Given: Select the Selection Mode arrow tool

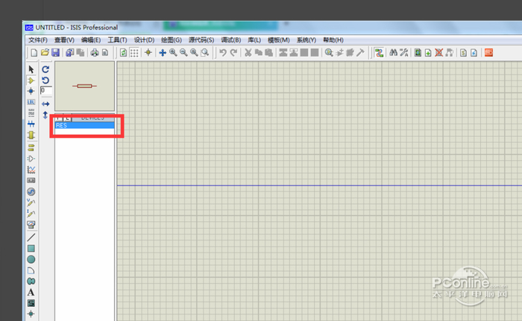Looking at the screenshot, I should [31, 69].
